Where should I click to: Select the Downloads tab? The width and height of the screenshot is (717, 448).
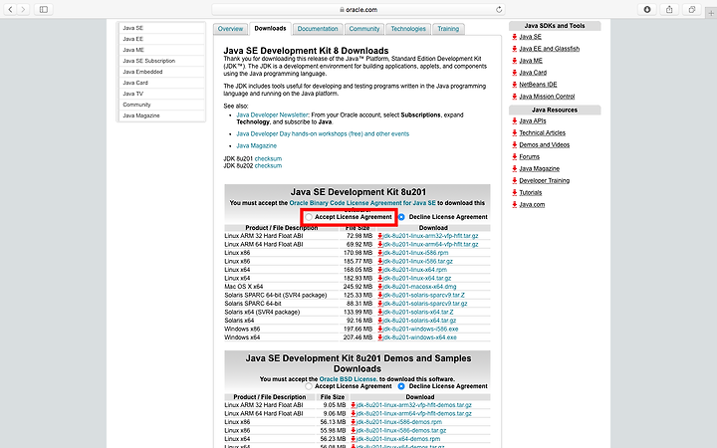pyautogui.click(x=270, y=28)
